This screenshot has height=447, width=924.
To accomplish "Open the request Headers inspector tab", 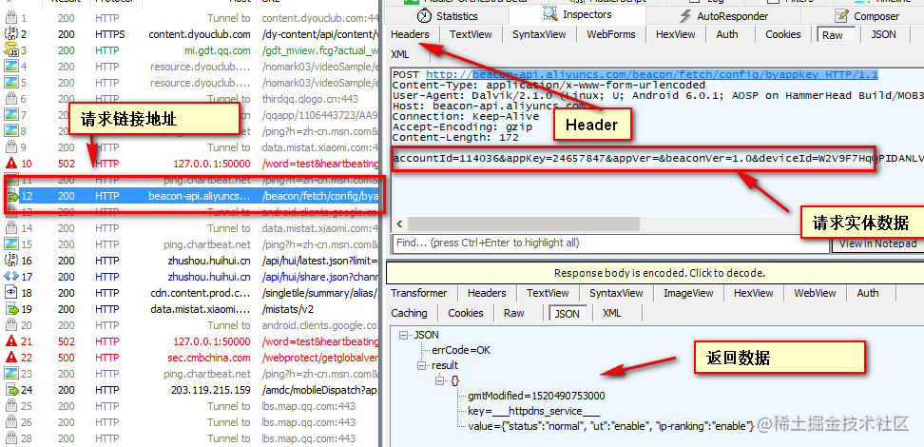I will pyautogui.click(x=410, y=34).
